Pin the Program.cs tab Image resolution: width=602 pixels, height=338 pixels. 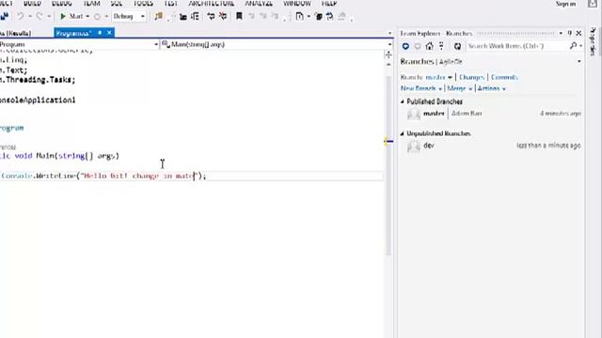point(100,33)
